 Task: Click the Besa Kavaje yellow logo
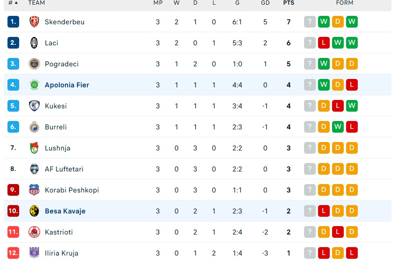tap(34, 211)
